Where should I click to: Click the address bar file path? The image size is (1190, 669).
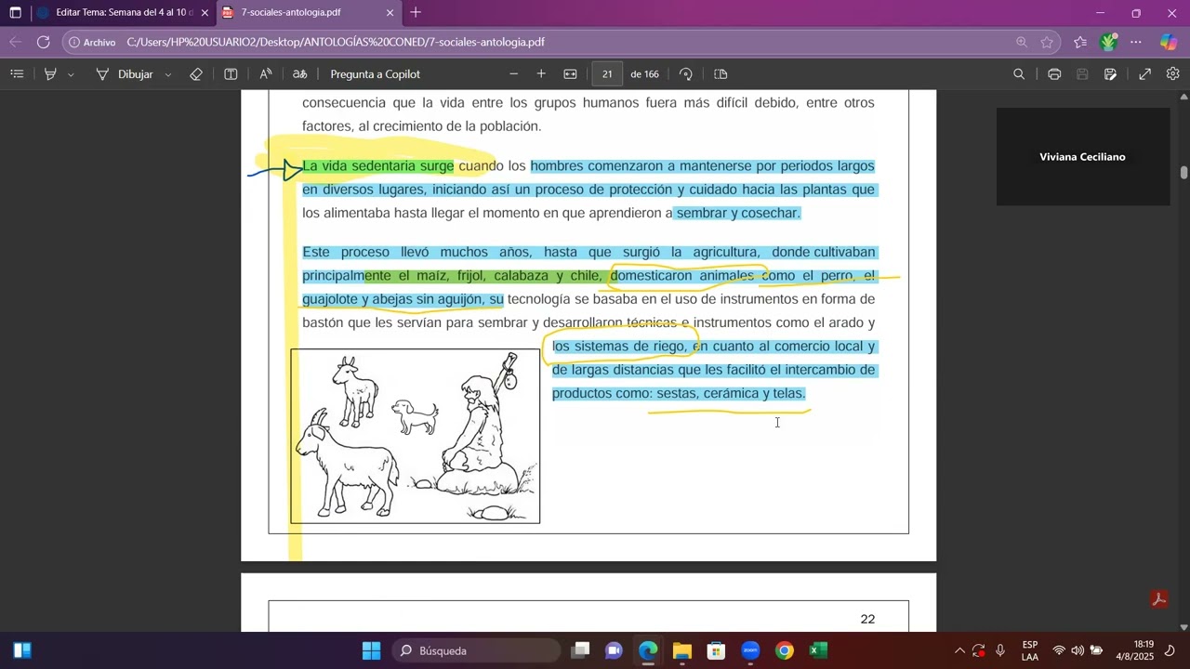pos(336,42)
